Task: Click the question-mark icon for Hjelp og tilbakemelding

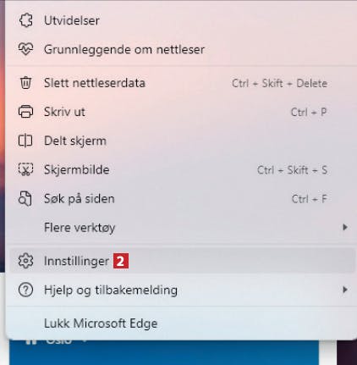Action: [25, 290]
